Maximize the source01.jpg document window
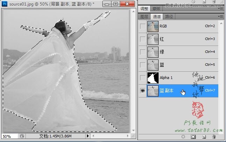Screen dimensions: 226x142 click(116, 4)
